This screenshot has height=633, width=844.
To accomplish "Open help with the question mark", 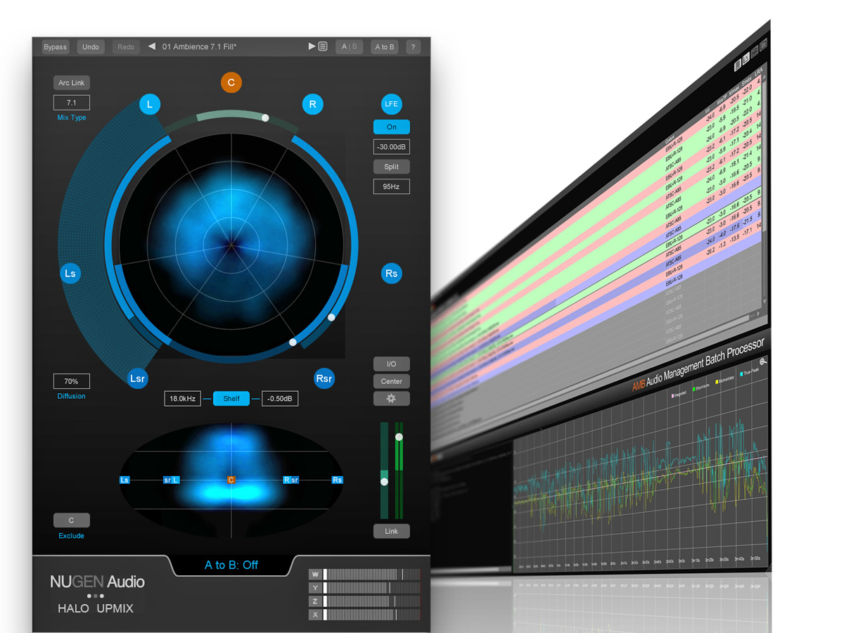I will pyautogui.click(x=414, y=47).
